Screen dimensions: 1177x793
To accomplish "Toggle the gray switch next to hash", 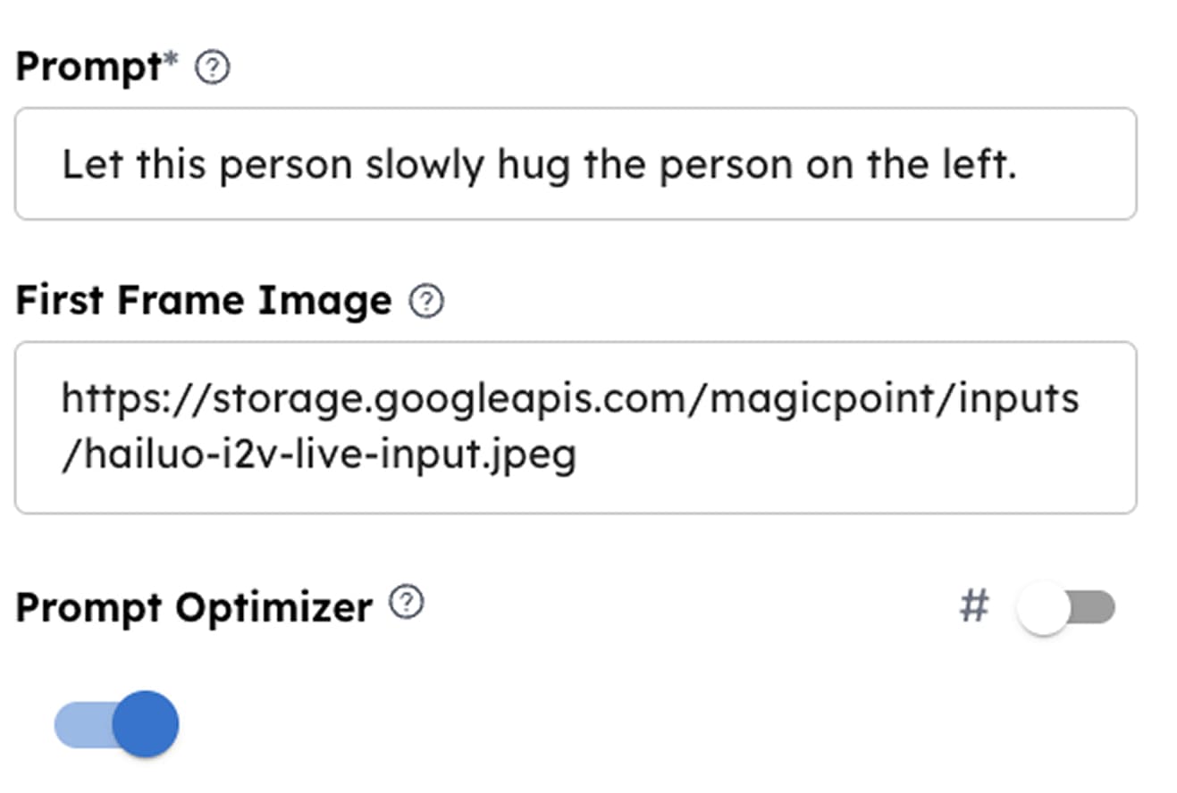I will click(x=1065, y=608).
